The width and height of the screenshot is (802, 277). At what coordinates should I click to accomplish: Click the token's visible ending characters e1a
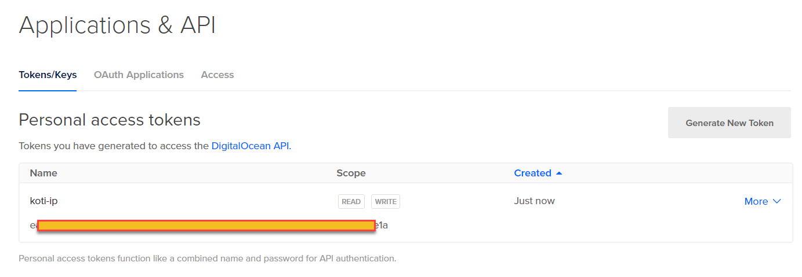pyautogui.click(x=382, y=226)
